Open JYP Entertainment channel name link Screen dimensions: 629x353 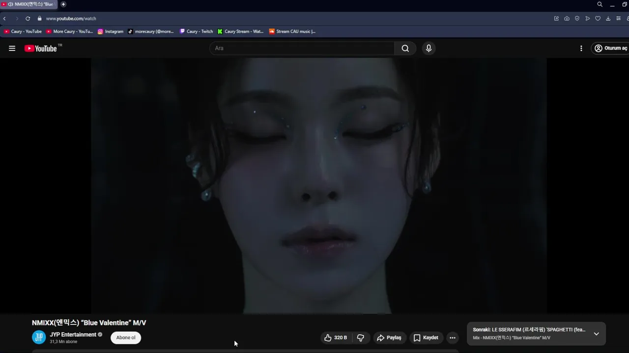pos(73,334)
